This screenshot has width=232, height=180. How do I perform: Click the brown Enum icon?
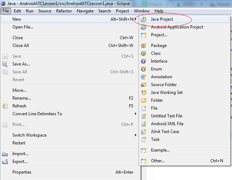coord(144,69)
